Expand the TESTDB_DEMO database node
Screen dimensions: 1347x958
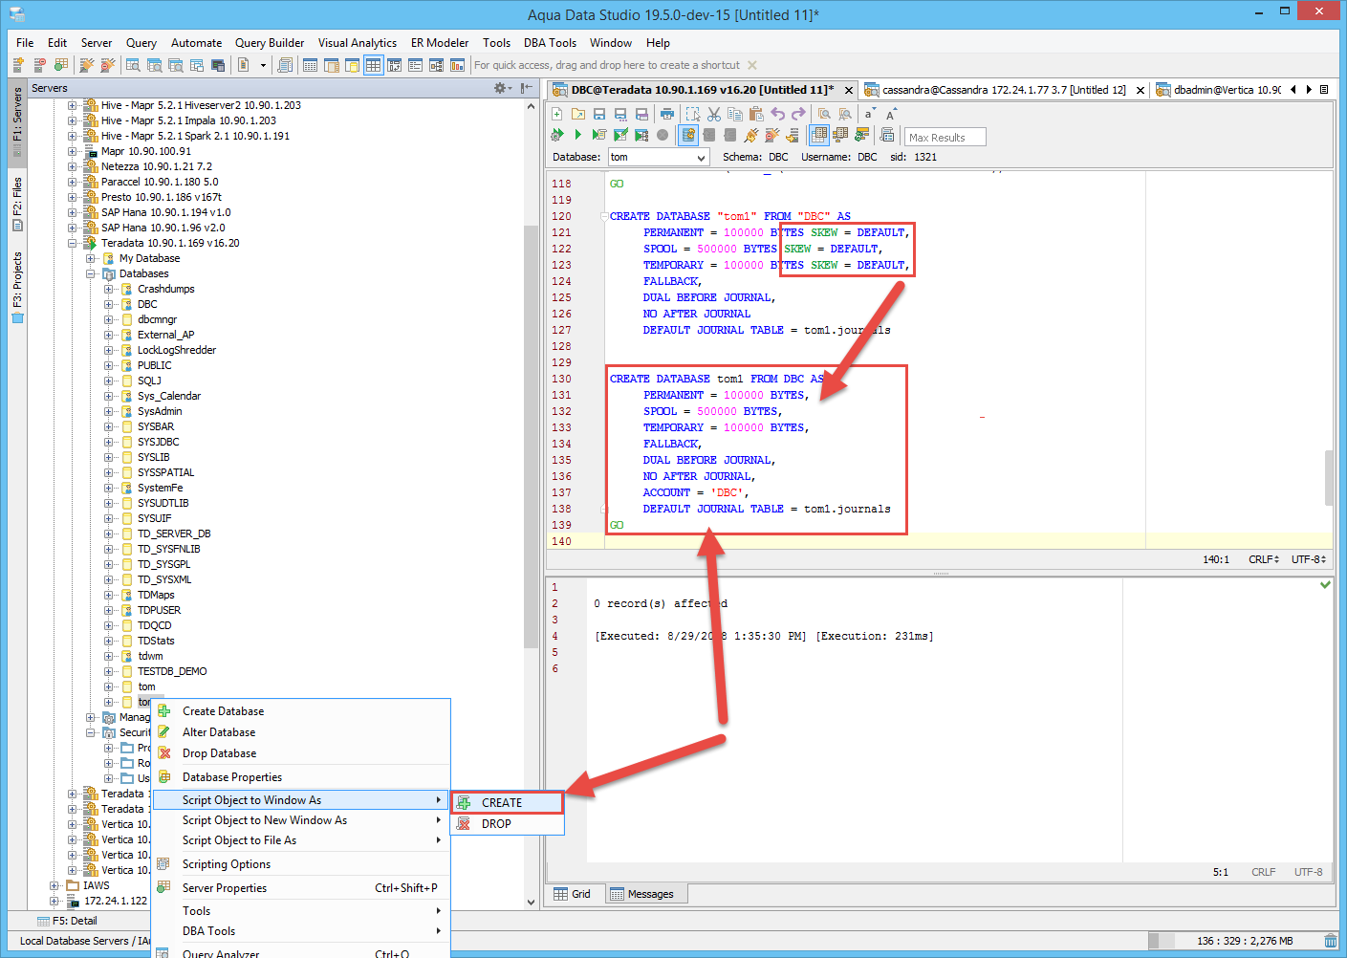coord(109,671)
